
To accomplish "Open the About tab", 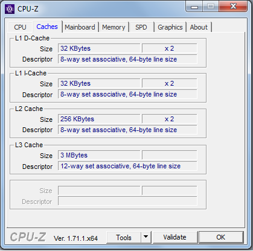I will pyautogui.click(x=199, y=27).
